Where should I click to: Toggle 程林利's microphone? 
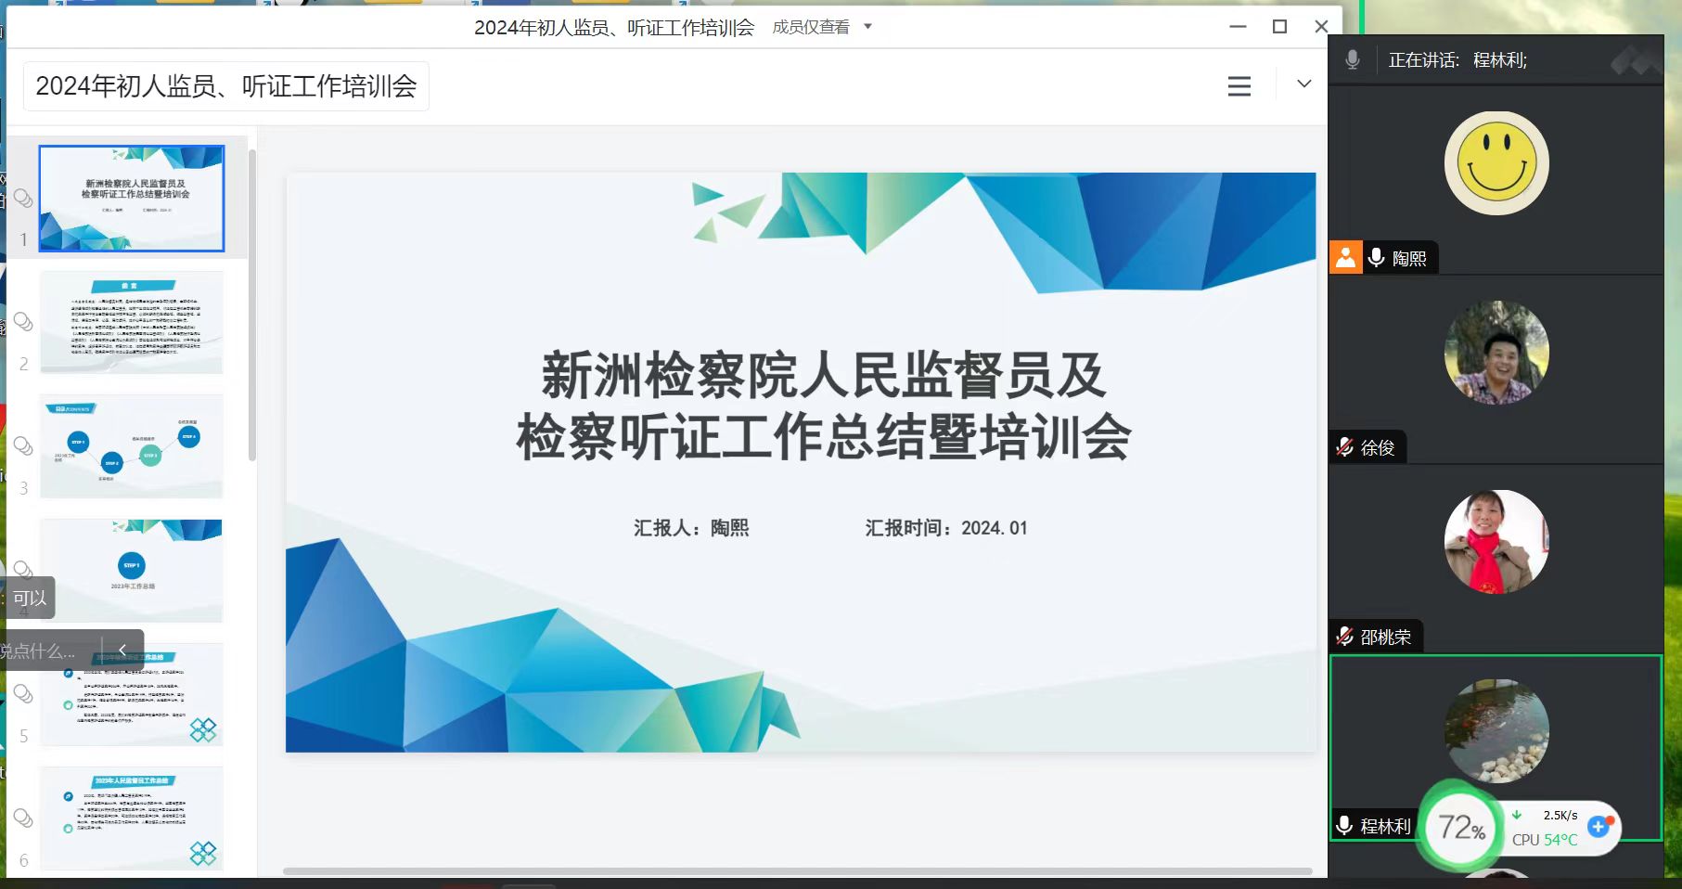point(1344,825)
